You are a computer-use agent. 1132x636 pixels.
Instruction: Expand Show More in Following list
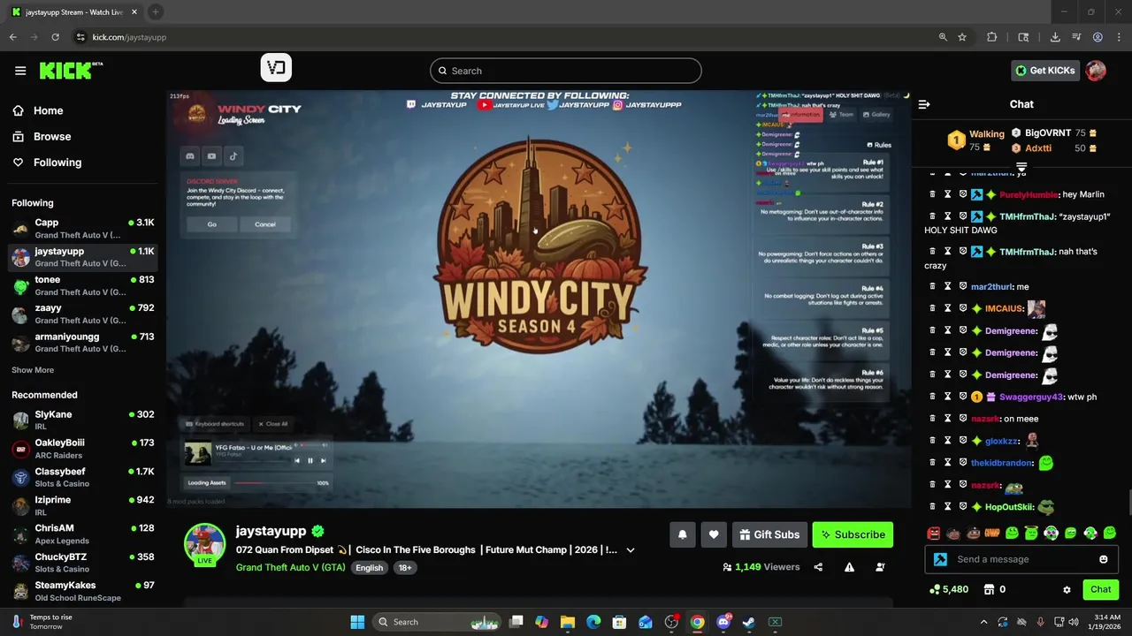(x=33, y=370)
